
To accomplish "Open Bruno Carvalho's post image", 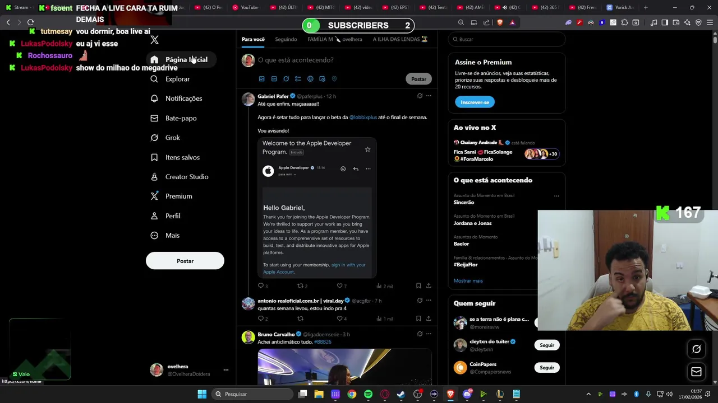I will 344,367.
